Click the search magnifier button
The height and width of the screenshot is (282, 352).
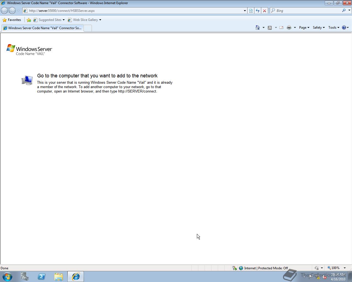[344, 10]
